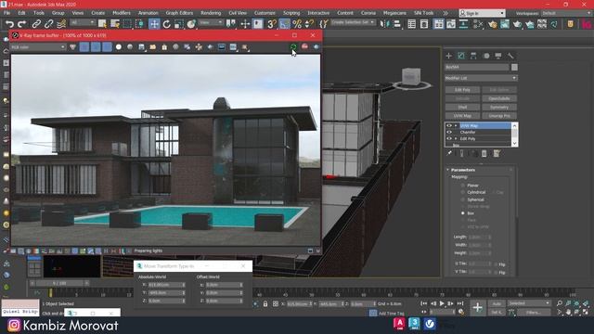Screen dimensions: 594x334
Task: Open AutoCAD icon in Windows taskbar
Action: tap(399, 324)
